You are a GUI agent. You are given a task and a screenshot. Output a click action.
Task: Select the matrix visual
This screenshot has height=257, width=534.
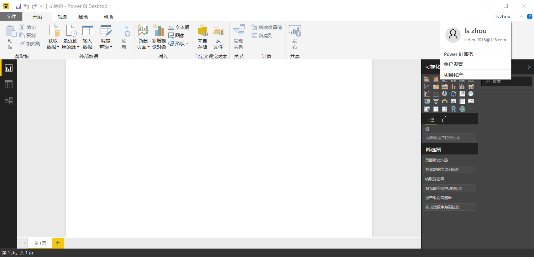point(445,109)
